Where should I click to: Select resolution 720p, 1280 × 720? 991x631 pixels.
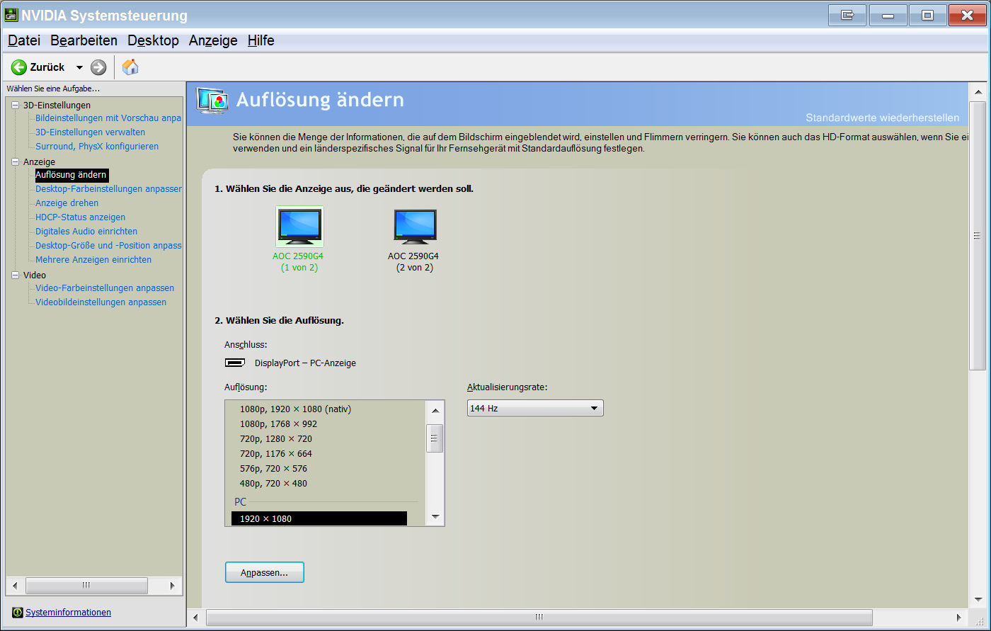276,439
